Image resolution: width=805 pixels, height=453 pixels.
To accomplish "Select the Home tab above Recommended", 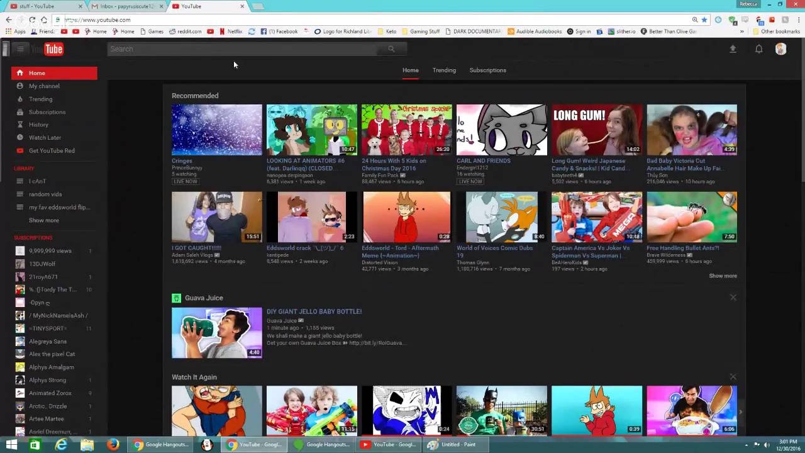I will pos(411,70).
